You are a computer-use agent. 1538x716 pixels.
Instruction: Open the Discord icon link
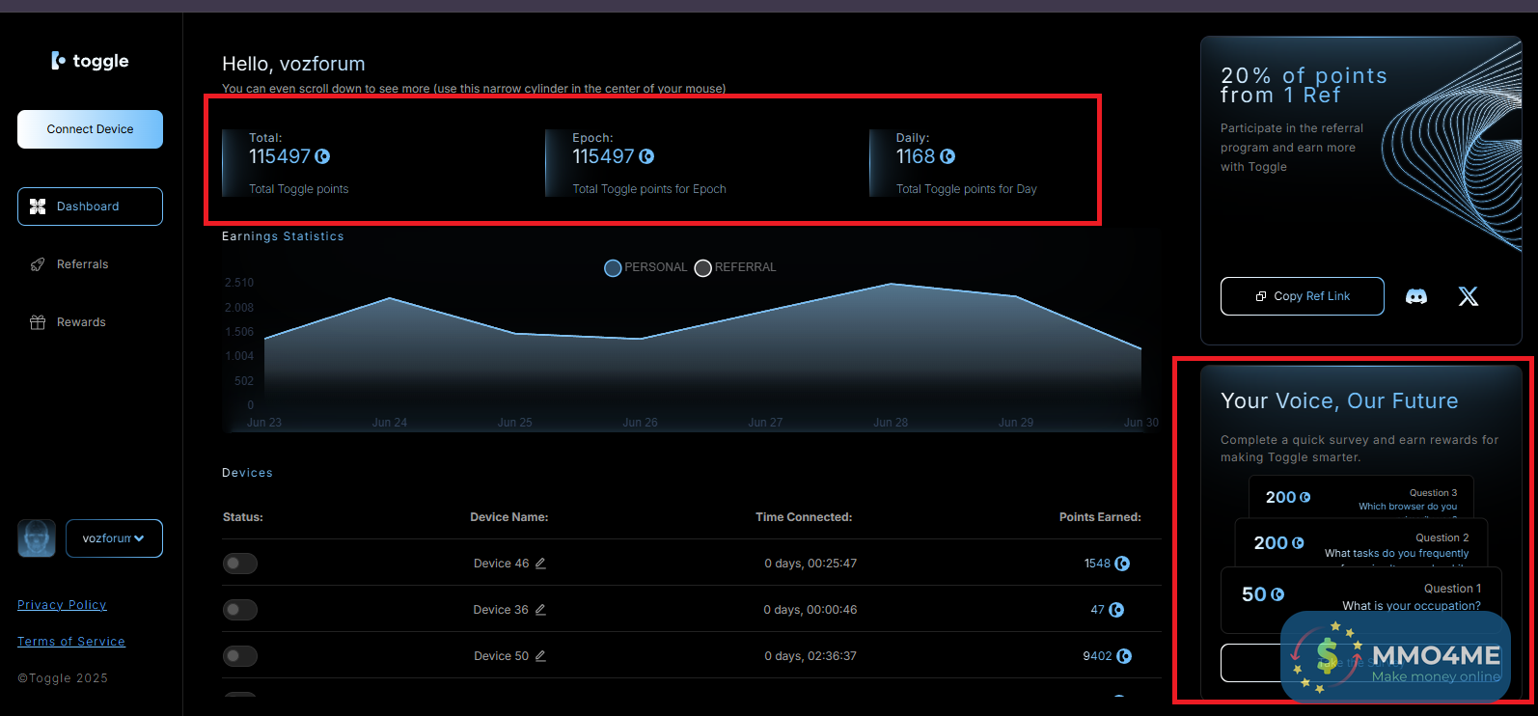1415,296
